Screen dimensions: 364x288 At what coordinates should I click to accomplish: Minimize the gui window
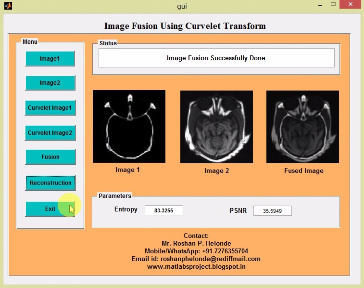(320, 5)
